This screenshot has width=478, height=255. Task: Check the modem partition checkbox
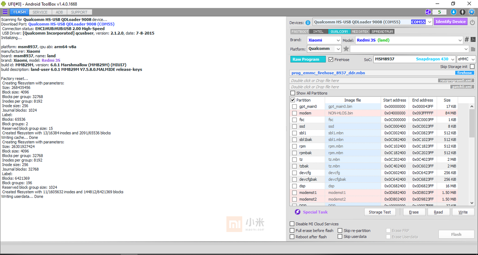294,113
